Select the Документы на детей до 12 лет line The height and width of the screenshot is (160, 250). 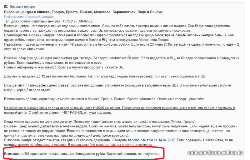tap(105, 76)
